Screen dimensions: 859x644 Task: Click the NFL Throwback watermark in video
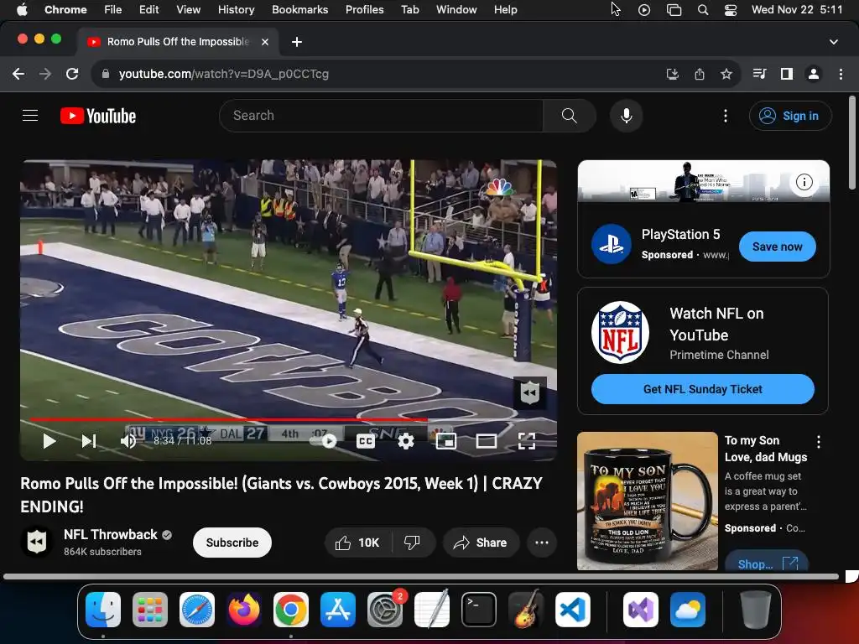click(x=530, y=392)
